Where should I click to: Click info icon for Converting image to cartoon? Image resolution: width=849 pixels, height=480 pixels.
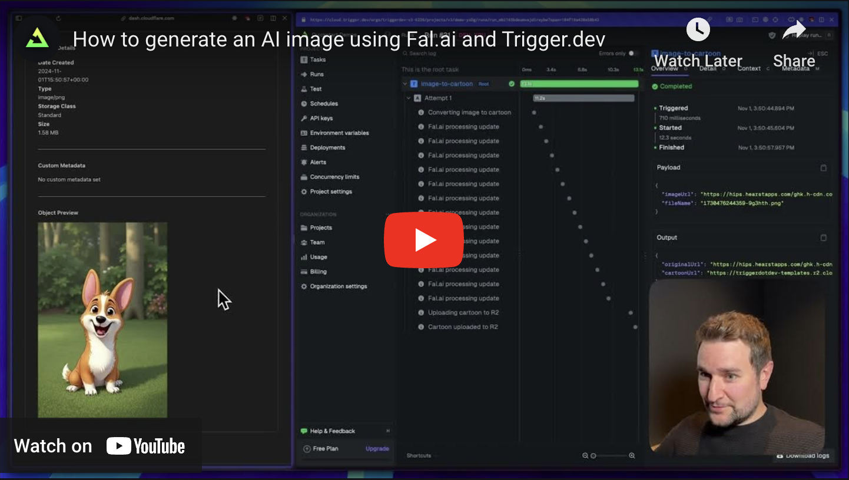(x=421, y=112)
